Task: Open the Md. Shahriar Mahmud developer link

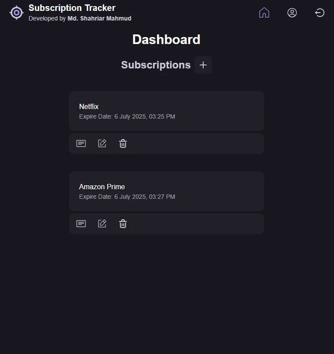Action: click(x=99, y=18)
